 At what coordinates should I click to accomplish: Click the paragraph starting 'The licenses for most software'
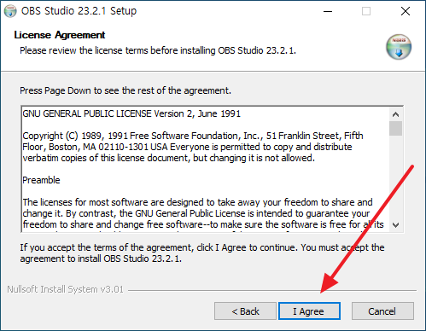pyautogui.click(x=203, y=213)
